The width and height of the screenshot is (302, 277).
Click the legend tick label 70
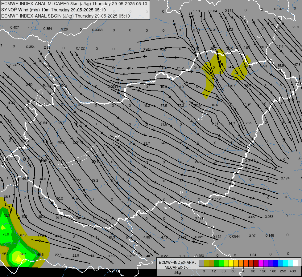pos(243,271)
